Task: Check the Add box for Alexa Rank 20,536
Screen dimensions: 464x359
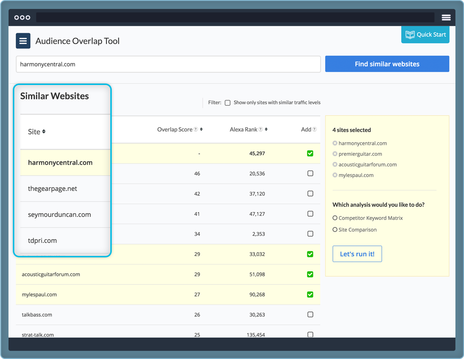Action: [310, 173]
